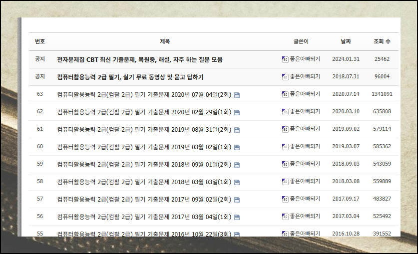Open the 2018년 09월 01일(2회) exam post
Viewport: 418px width, 254px height.
pyautogui.click(x=144, y=165)
